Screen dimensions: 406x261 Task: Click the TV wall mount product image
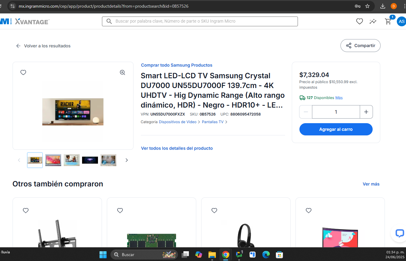pyautogui.click(x=57, y=233)
